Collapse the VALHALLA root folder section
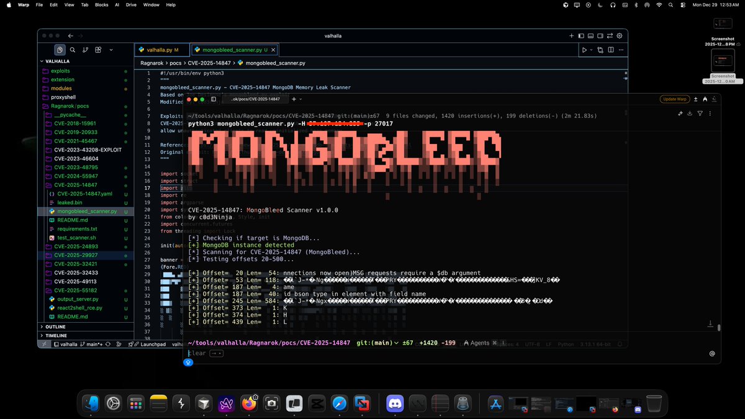 85,61
